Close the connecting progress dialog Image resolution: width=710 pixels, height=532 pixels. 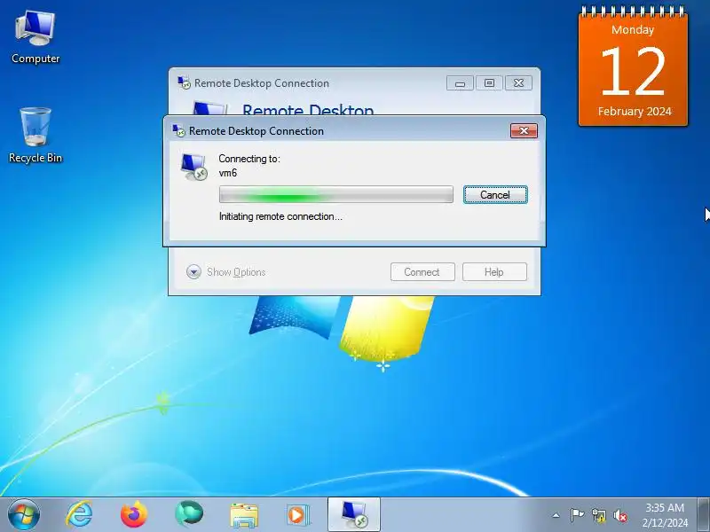pos(524,130)
